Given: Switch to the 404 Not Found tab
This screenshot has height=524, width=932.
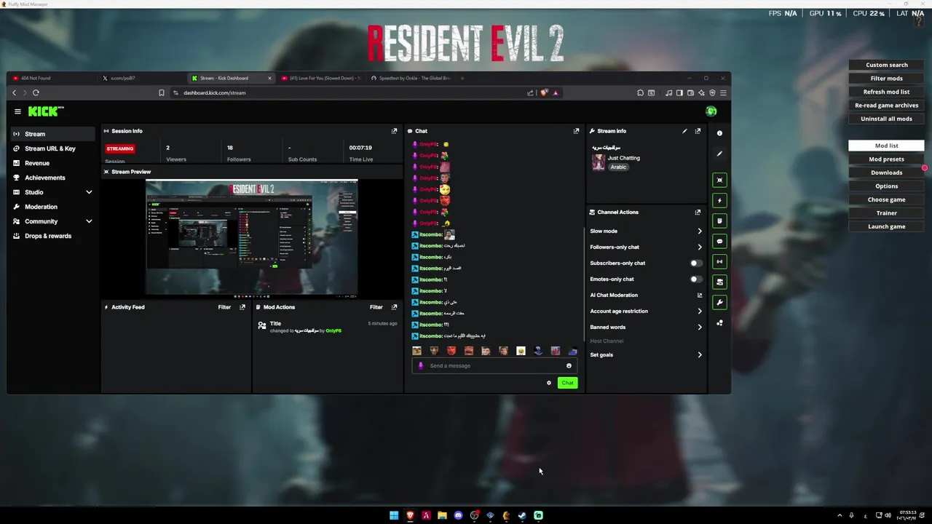Looking at the screenshot, I should (51, 78).
